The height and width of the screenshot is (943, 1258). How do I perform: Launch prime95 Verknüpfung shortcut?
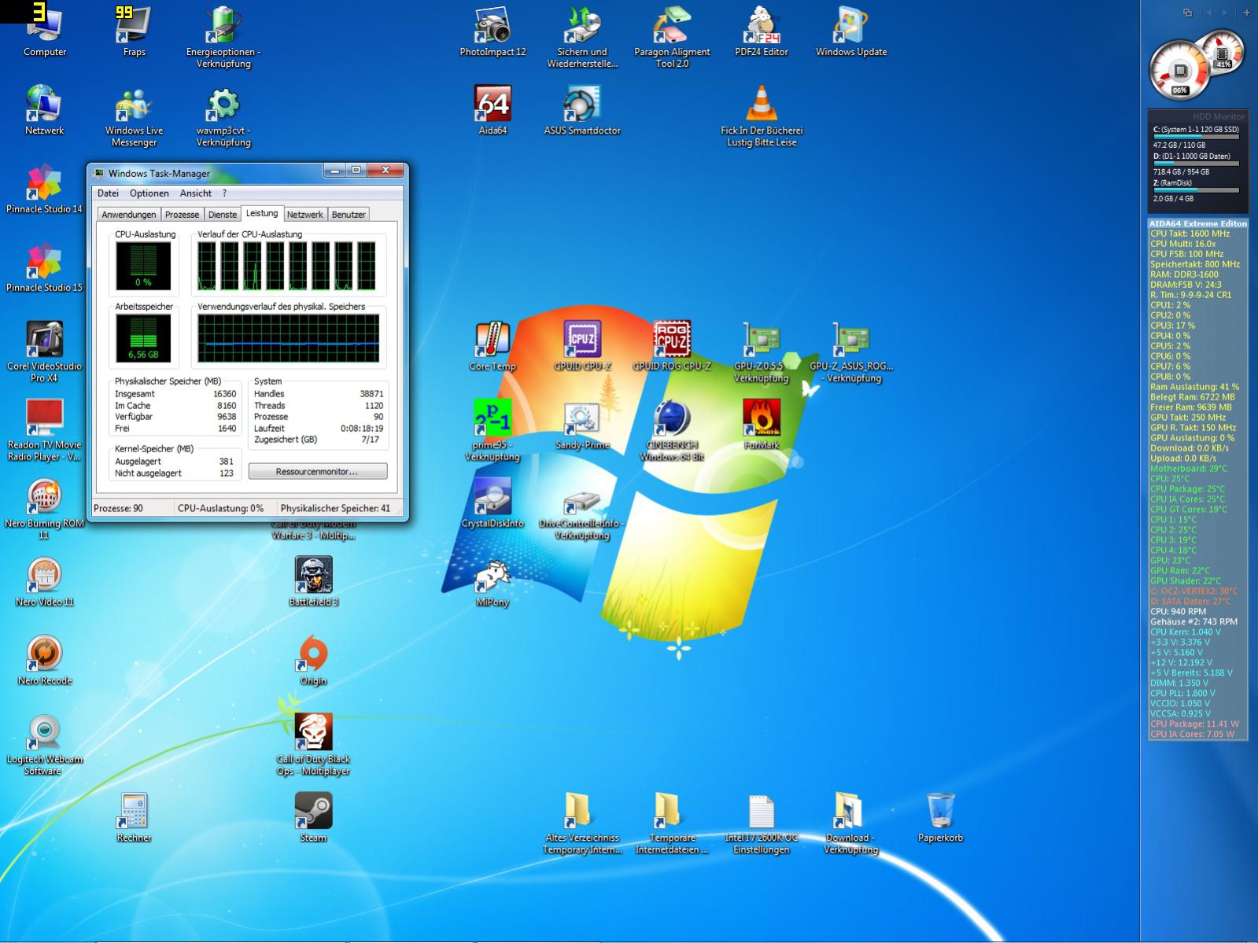493,429
